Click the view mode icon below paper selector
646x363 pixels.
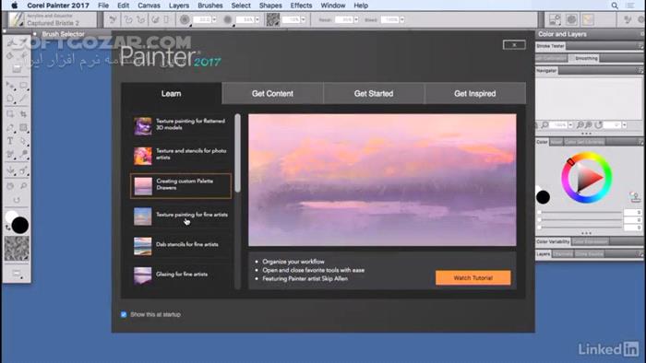point(17,274)
